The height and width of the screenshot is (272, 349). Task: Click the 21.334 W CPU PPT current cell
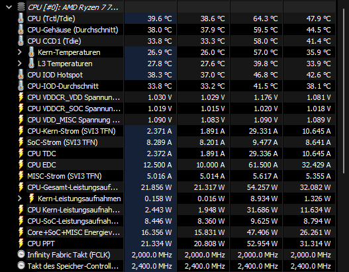(150, 244)
